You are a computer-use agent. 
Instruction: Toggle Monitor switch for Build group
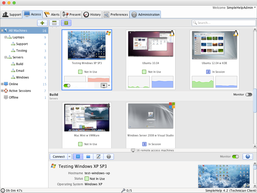tap(249, 95)
